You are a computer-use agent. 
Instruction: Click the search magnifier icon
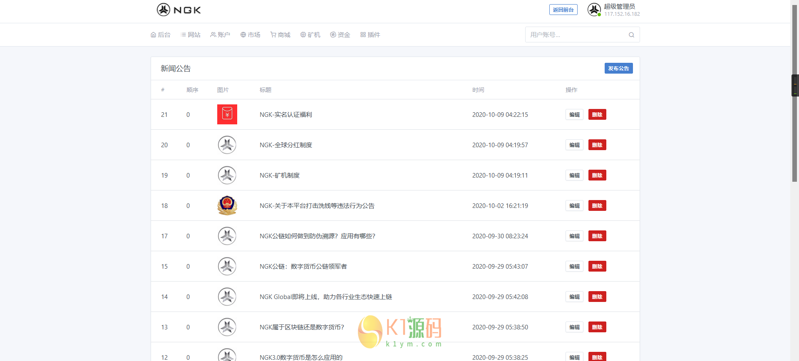[x=631, y=35]
